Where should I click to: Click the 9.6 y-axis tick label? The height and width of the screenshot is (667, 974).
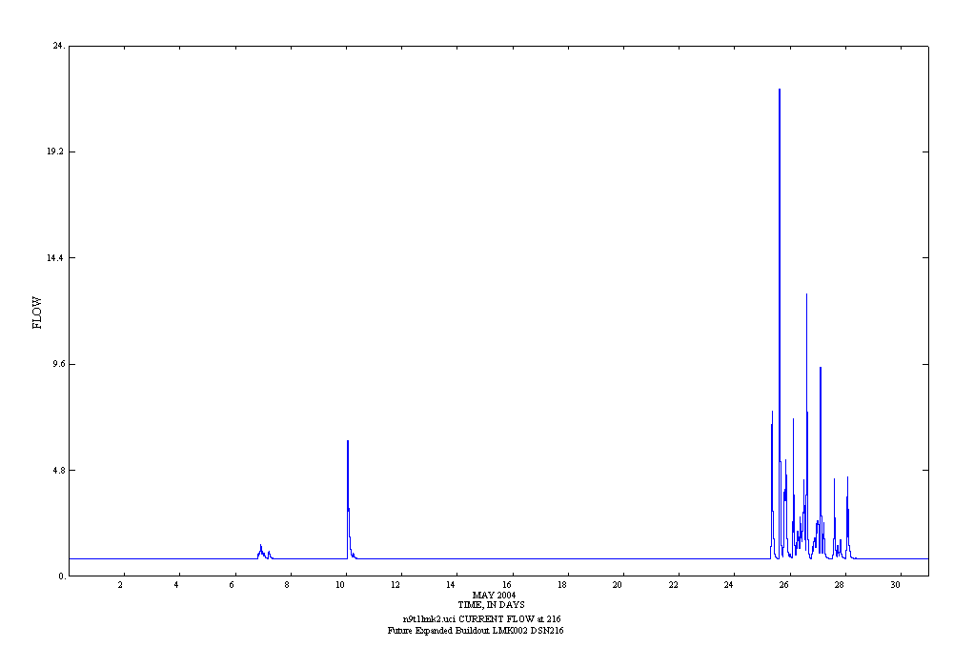click(x=57, y=364)
